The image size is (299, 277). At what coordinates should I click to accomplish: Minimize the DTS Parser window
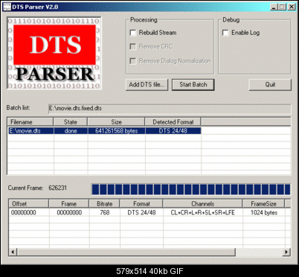pos(274,7)
